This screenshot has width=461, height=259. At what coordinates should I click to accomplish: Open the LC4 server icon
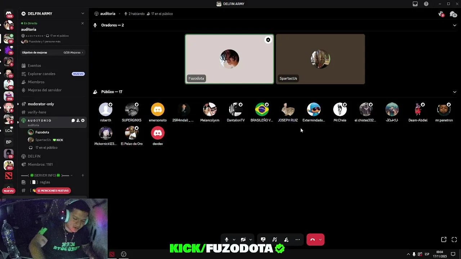(9, 131)
